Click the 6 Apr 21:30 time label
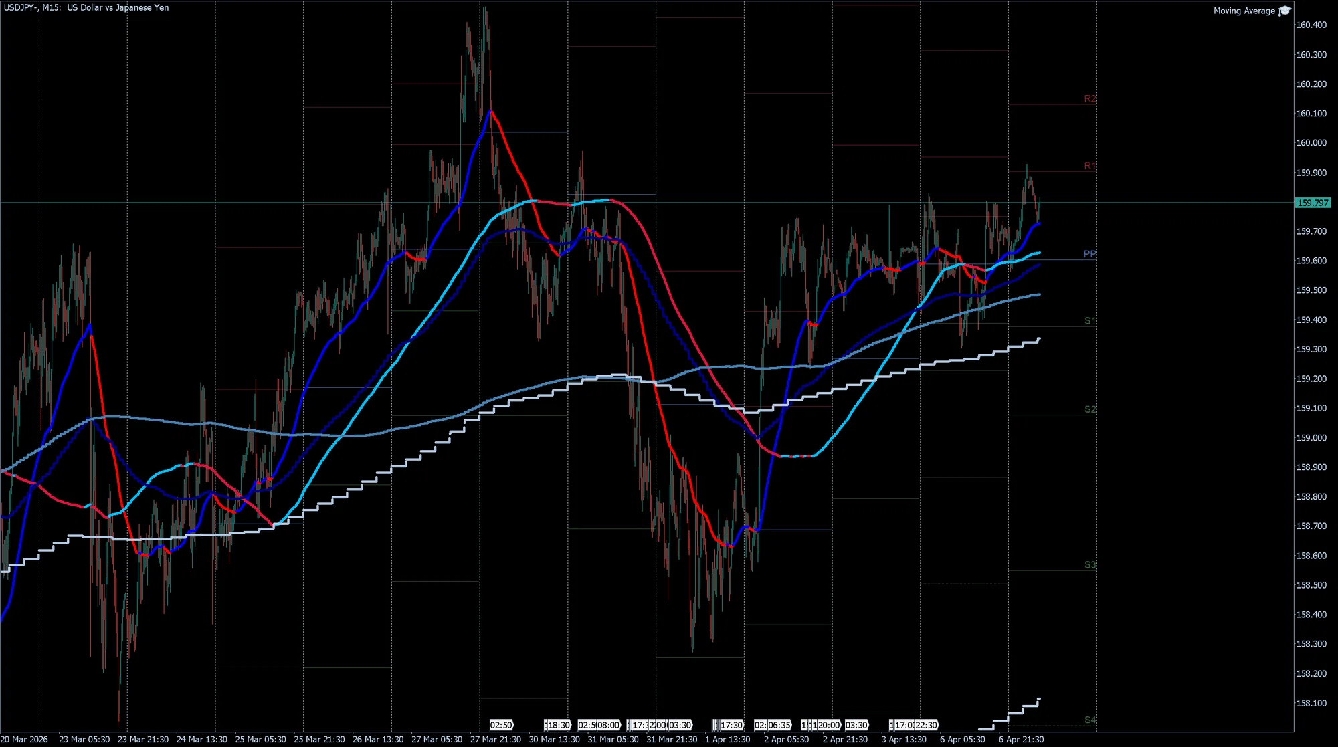 pos(1022,740)
